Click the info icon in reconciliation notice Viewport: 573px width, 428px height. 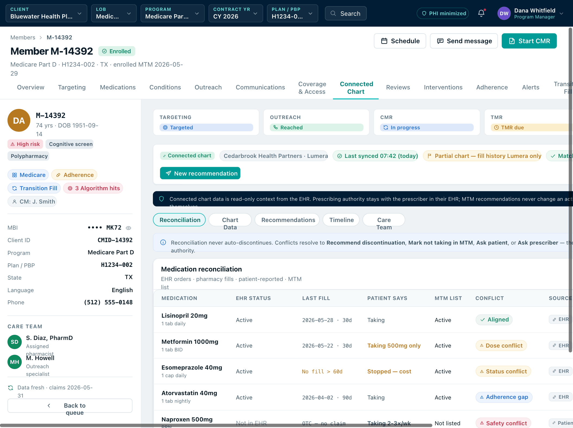pyautogui.click(x=163, y=242)
